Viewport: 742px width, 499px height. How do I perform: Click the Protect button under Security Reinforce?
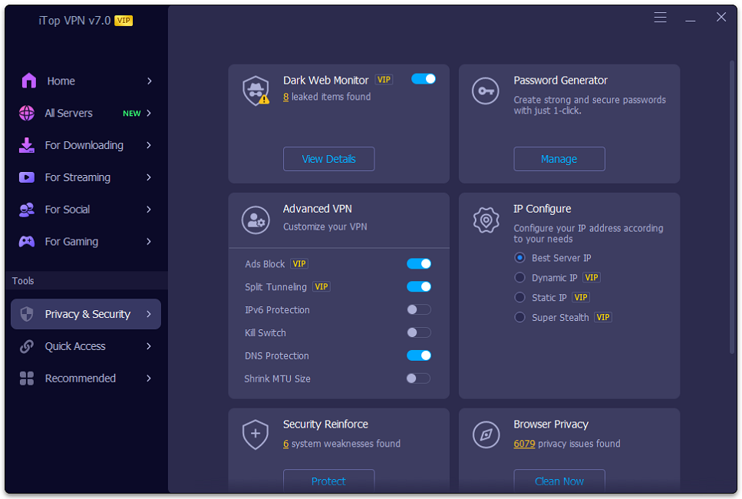[329, 481]
